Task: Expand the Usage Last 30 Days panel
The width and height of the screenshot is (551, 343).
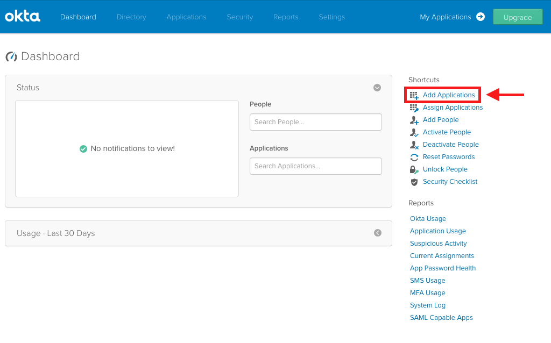Action: point(378,233)
